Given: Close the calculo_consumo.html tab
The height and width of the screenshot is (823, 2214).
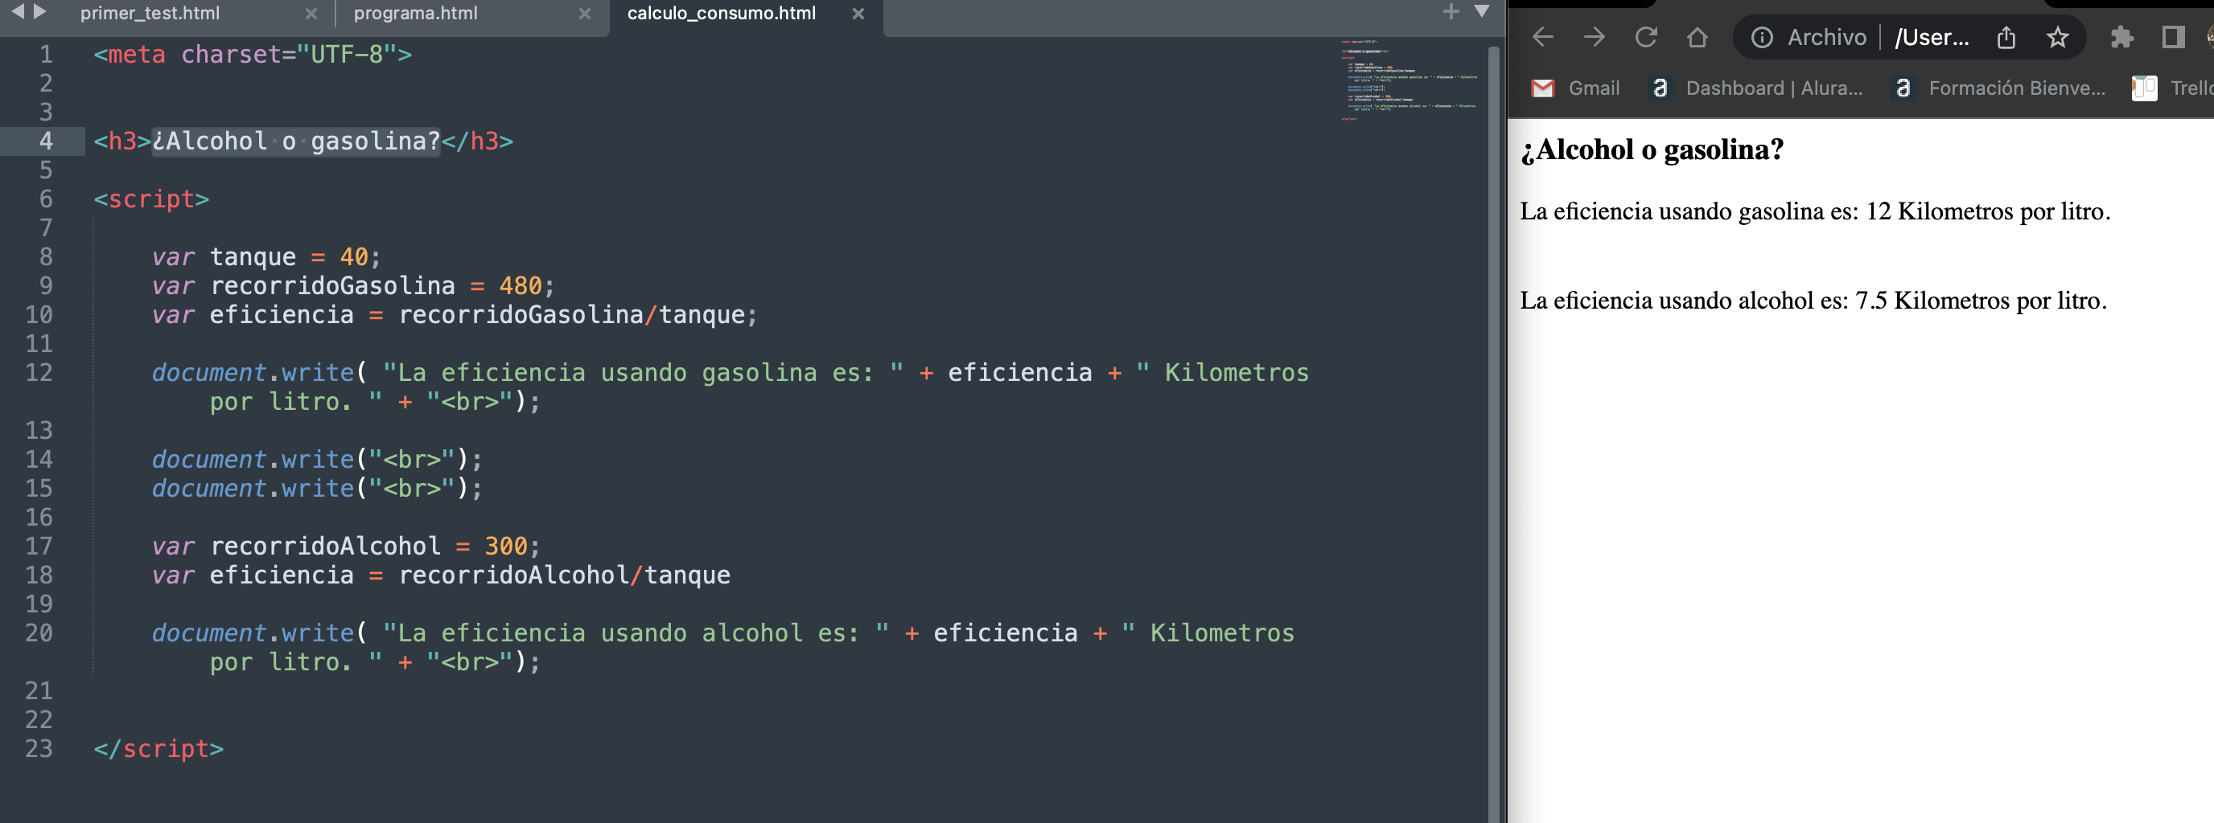Looking at the screenshot, I should [858, 14].
